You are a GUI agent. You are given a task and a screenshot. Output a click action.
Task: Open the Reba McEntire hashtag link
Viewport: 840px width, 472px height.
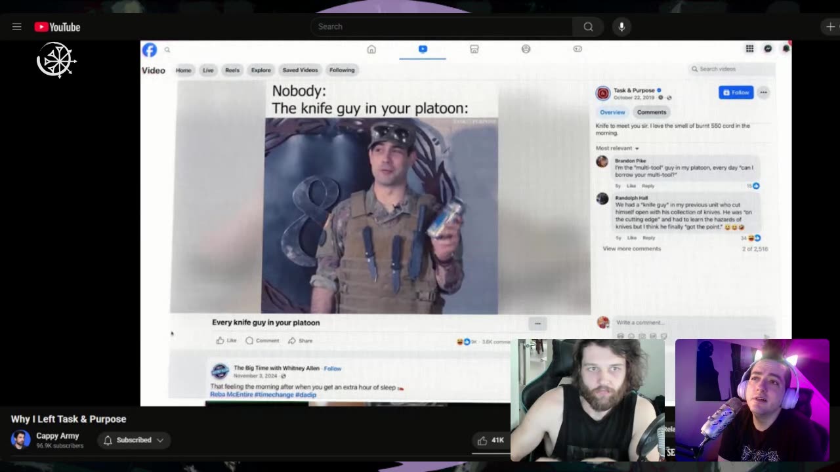(231, 395)
